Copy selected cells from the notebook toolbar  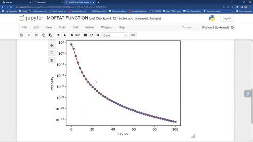(x=43, y=35)
